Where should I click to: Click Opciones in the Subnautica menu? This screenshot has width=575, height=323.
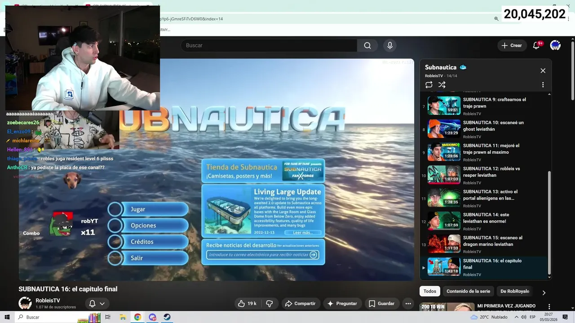[148, 225]
